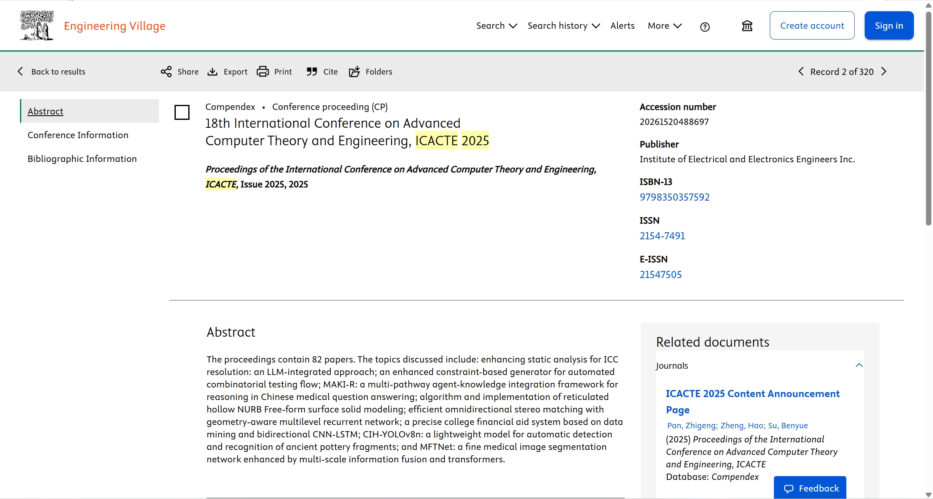Expand the Search dropdown menu
This screenshot has width=933, height=499.
(x=496, y=26)
